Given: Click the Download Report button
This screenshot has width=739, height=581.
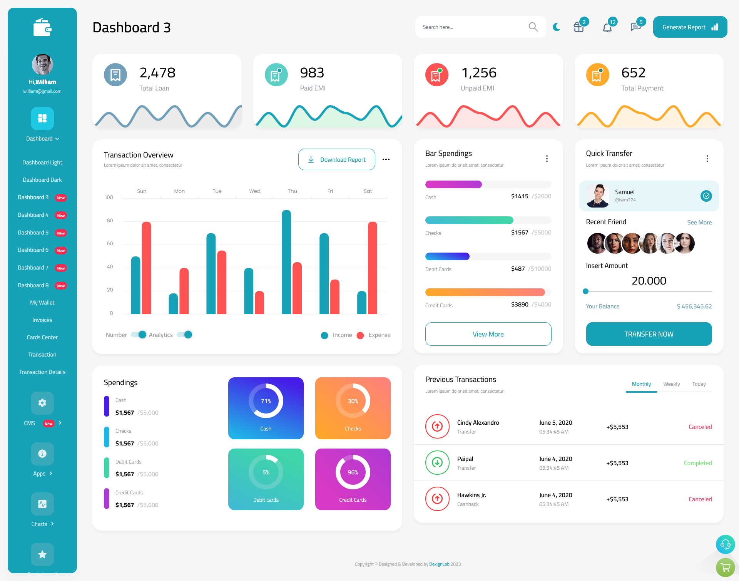Looking at the screenshot, I should click(336, 159).
